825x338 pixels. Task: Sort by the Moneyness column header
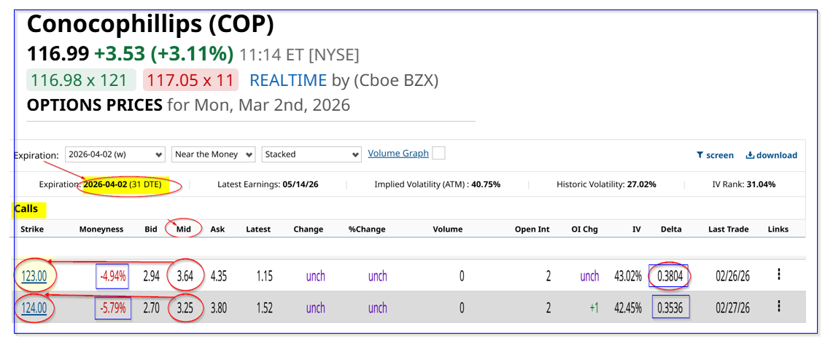pos(103,229)
